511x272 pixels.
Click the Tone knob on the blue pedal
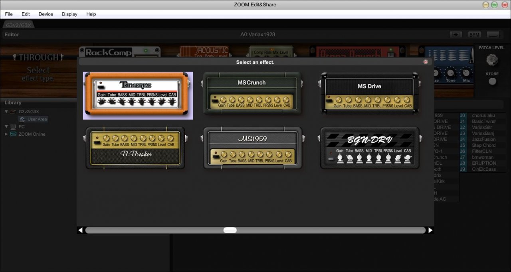point(451,73)
